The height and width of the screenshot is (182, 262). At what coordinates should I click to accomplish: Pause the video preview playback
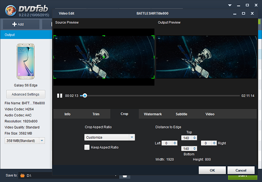tap(60, 96)
